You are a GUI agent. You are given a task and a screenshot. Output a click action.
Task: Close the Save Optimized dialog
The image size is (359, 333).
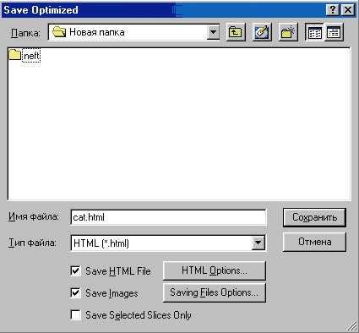pos(348,10)
